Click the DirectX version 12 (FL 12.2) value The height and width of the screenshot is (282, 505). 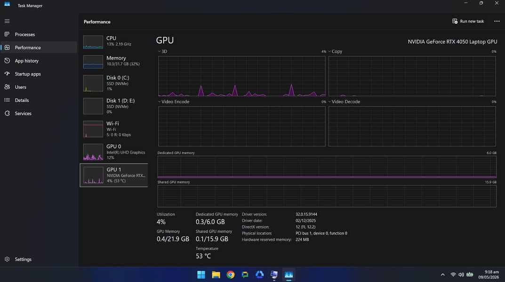pyautogui.click(x=305, y=227)
